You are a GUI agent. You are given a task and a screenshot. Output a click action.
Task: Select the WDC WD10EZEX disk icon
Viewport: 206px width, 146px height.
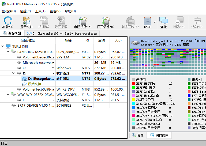coord(14,94)
